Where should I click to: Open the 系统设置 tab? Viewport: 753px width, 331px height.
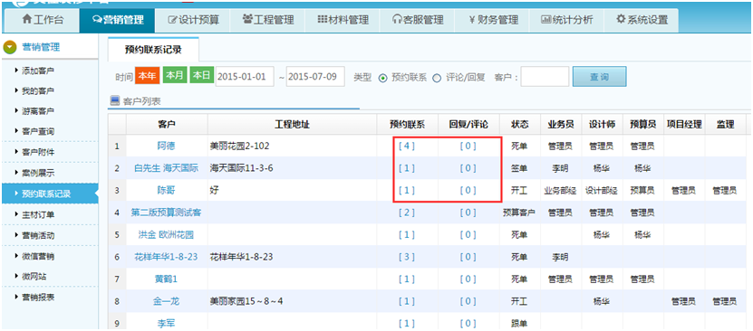tap(642, 20)
